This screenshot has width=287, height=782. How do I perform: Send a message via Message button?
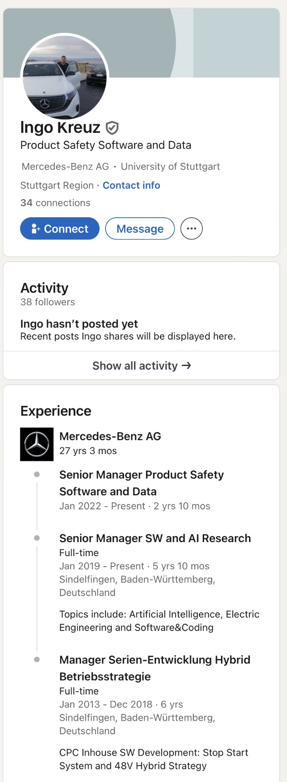[x=140, y=229]
